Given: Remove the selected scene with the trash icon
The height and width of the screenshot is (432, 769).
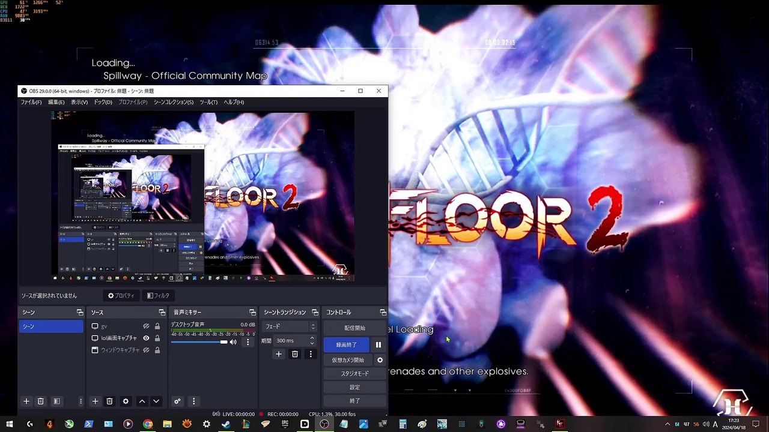Looking at the screenshot, I should [x=41, y=401].
